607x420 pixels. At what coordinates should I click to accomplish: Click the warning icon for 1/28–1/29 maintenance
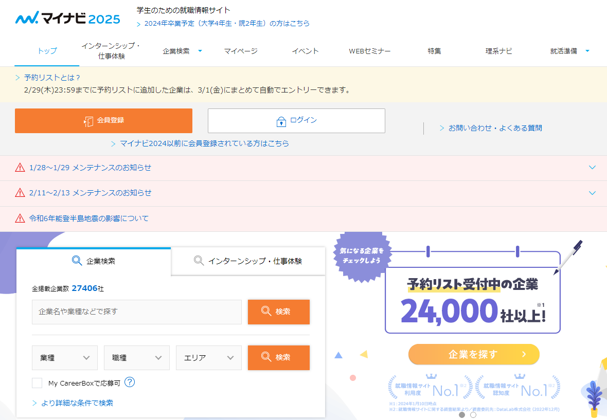click(x=20, y=168)
